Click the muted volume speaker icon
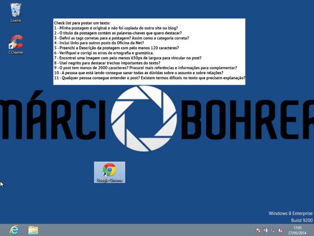The height and width of the screenshot is (236, 314). tap(281, 230)
